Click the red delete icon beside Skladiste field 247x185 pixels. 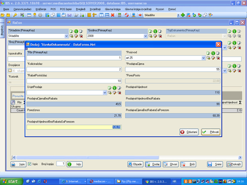tap(81, 36)
